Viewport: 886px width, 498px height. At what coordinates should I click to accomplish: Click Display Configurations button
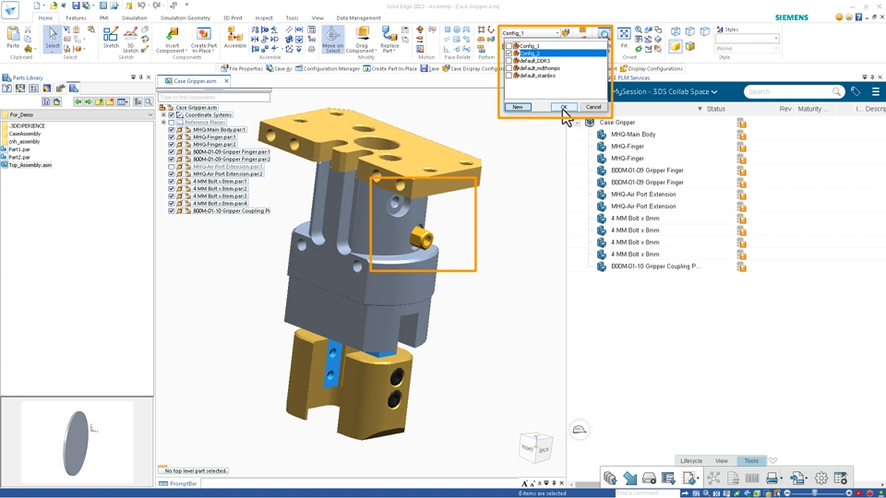[652, 68]
